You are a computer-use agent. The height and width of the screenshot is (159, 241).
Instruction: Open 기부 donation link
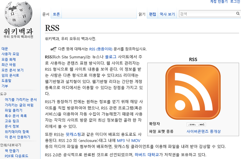[x=5, y=86]
